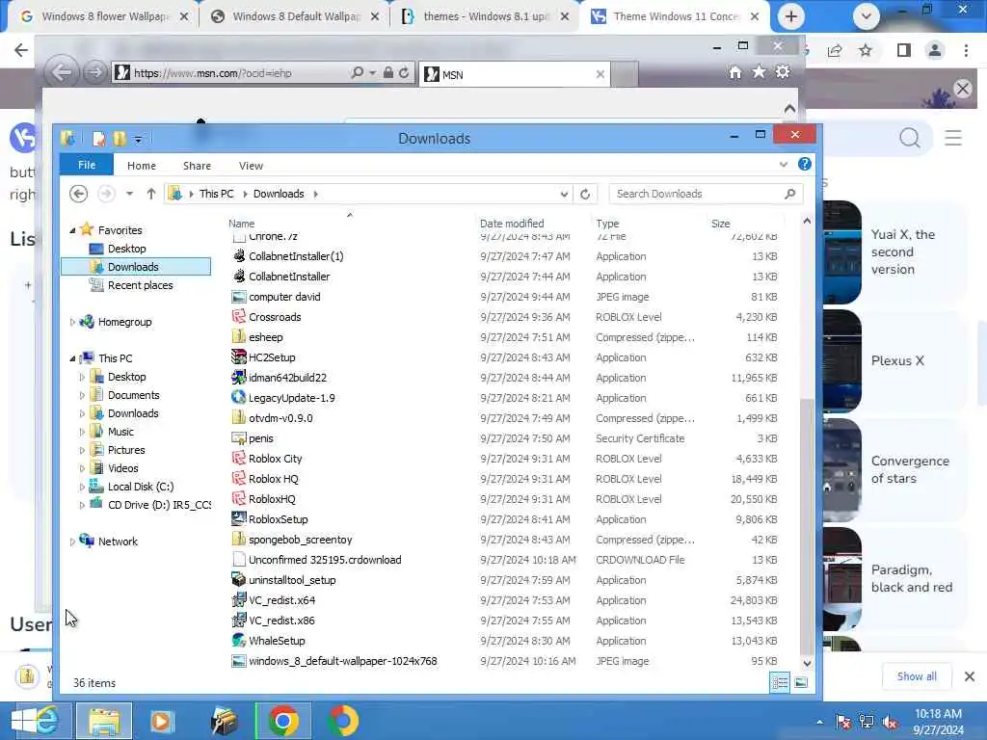Click the Explorer Up one level arrow
987x740 pixels.
(x=151, y=194)
